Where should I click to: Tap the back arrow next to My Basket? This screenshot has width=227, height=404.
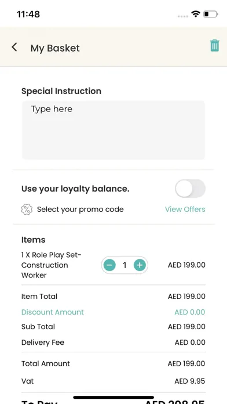[14, 48]
